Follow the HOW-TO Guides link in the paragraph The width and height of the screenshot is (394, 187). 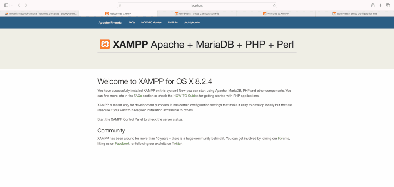pyautogui.click(x=186, y=96)
